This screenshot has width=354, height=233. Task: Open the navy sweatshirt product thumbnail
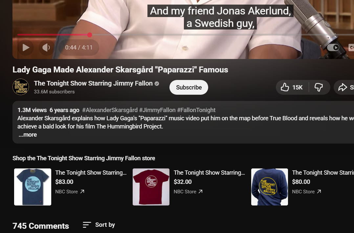click(x=269, y=187)
